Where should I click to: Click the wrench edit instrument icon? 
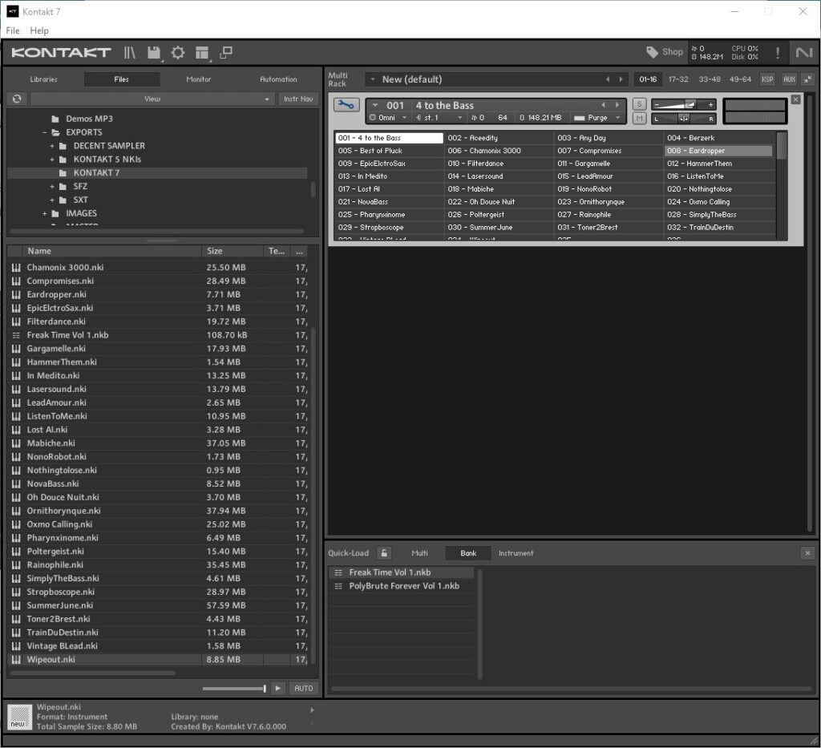tap(346, 105)
